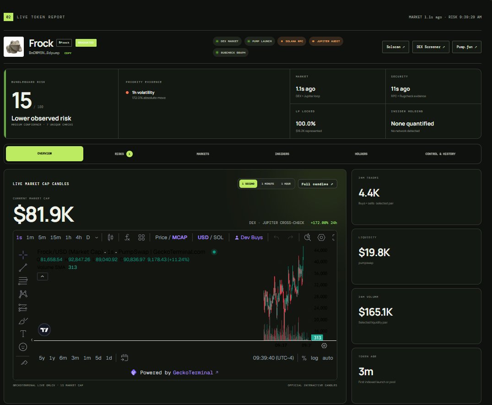Click the SOLANA RPC source badge
The height and width of the screenshot is (405, 492).
(292, 41)
